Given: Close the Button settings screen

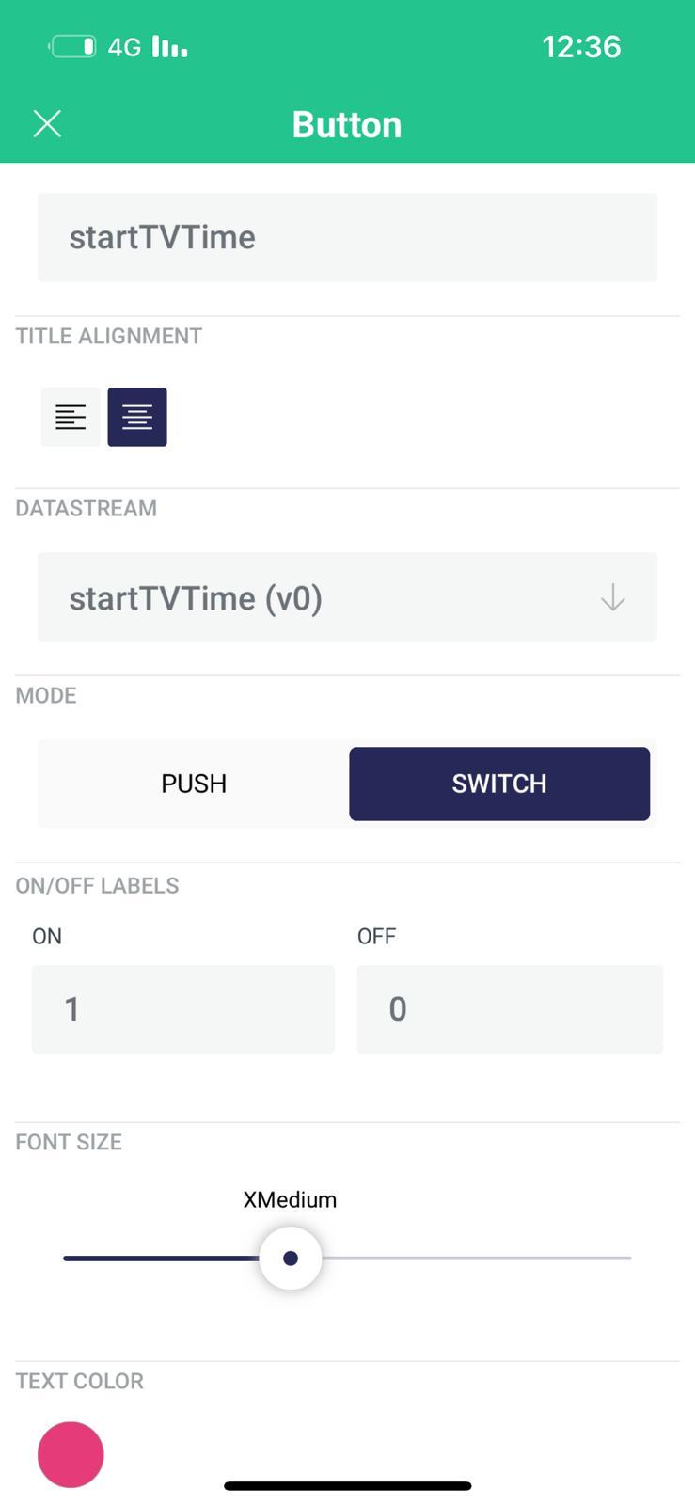Looking at the screenshot, I should (x=47, y=123).
